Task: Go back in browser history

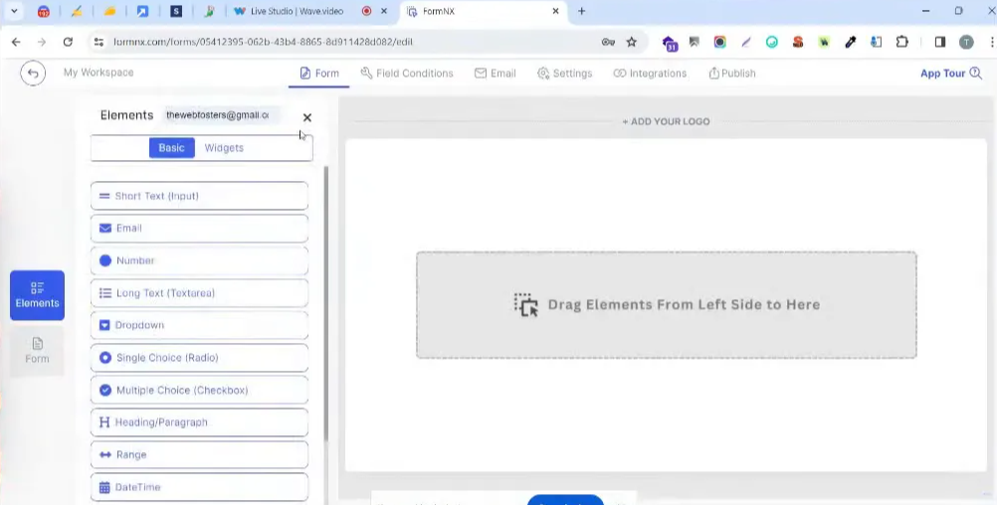Action: pos(16,42)
